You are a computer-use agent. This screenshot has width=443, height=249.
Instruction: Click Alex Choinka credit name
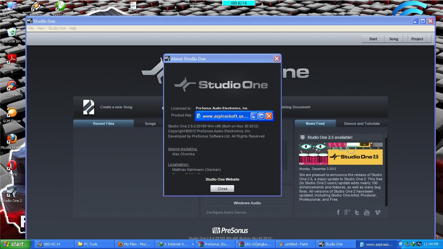pos(183,154)
